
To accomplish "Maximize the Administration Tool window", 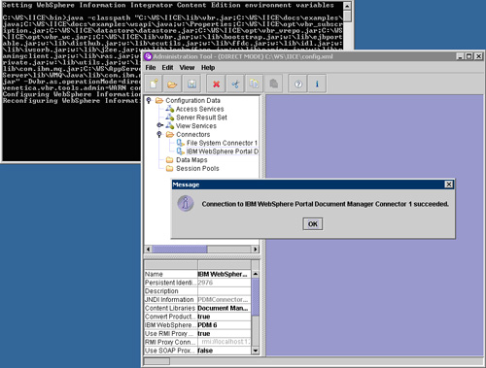I will [469, 56].
